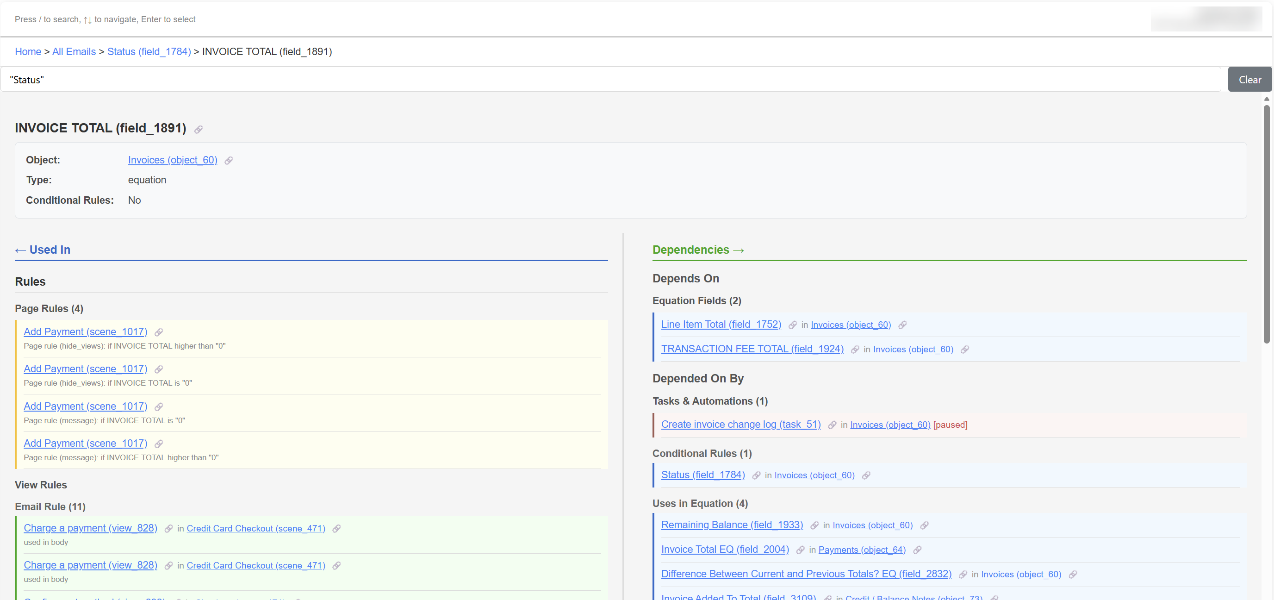Click link icon next to Invoices (object_60) in Object row
This screenshot has height=600, width=1274.
(229, 161)
